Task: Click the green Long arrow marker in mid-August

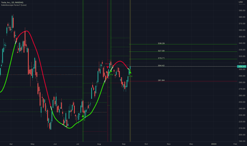Action: (111, 71)
